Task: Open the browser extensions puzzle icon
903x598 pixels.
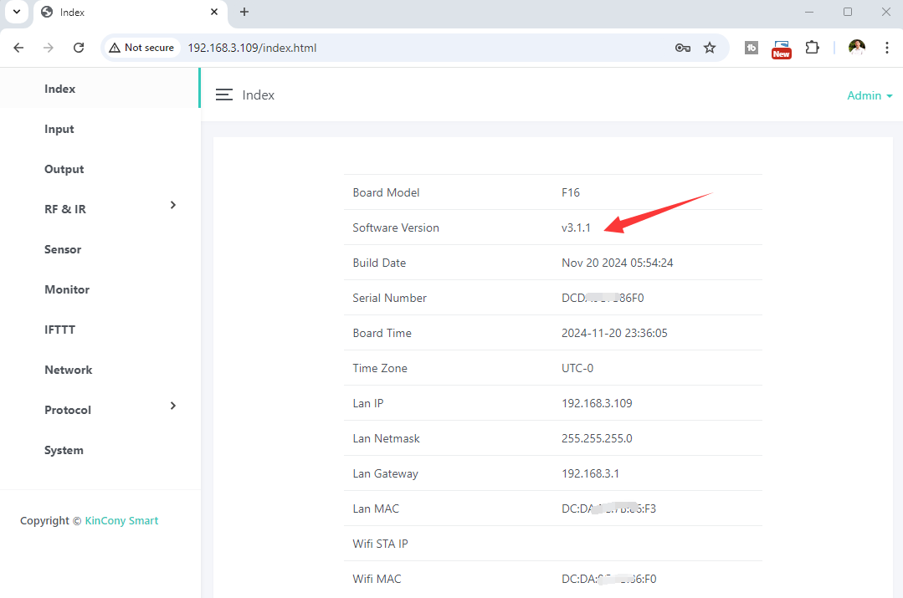Action: click(812, 48)
